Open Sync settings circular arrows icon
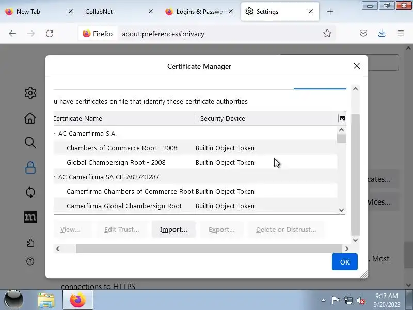The height and width of the screenshot is (310, 413). coord(30,192)
